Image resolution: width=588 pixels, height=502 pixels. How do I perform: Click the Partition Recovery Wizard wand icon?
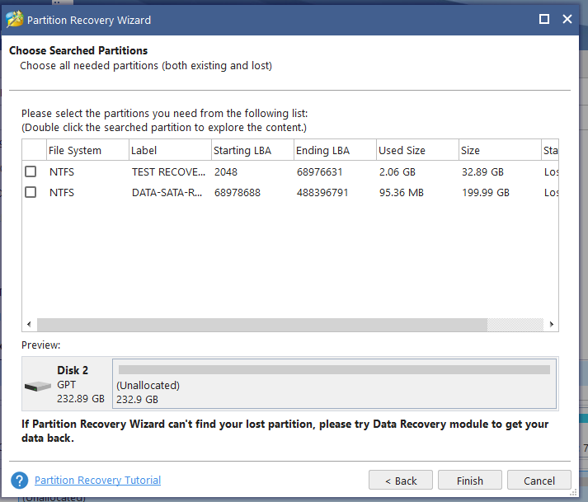tap(15, 19)
